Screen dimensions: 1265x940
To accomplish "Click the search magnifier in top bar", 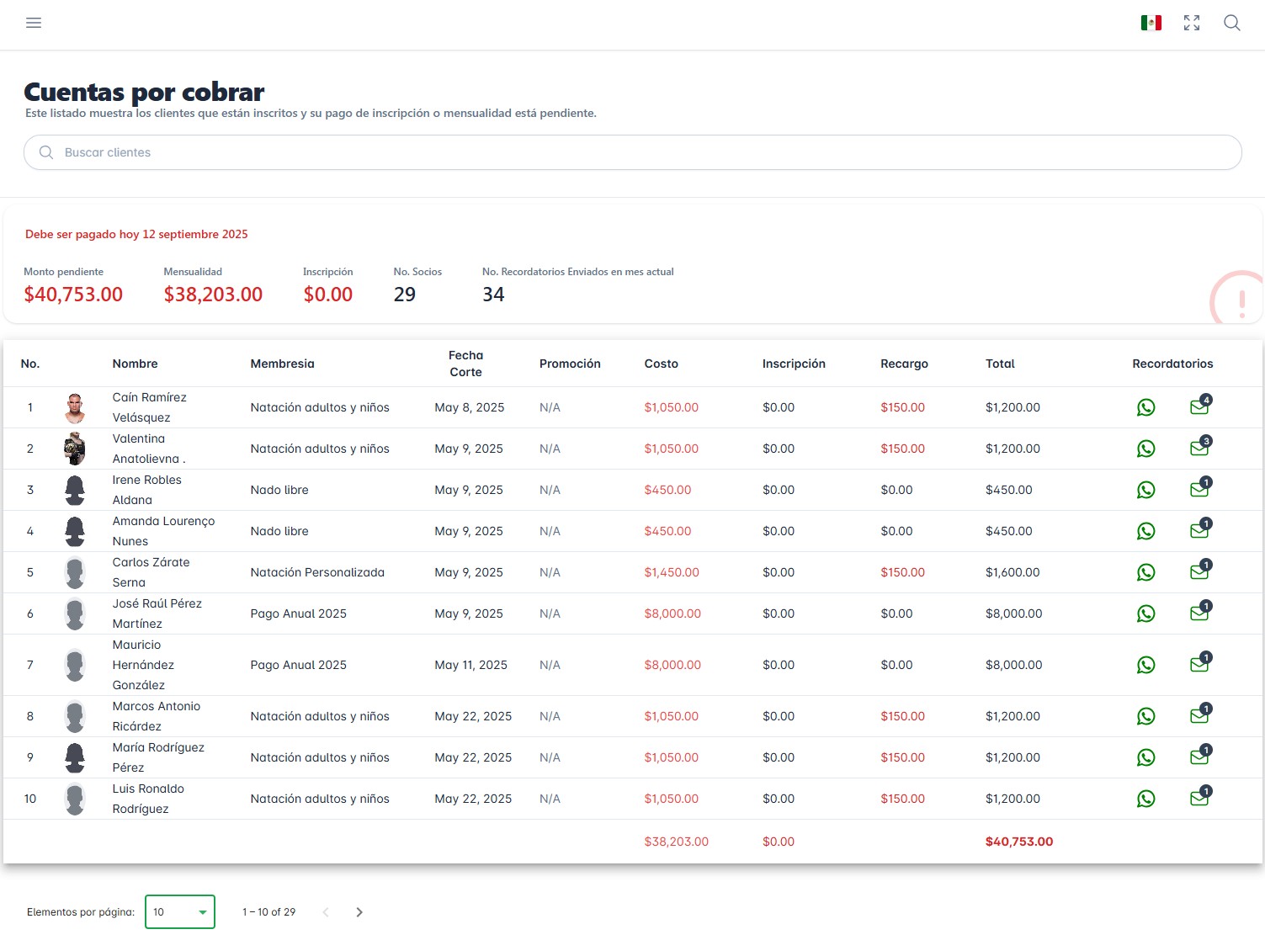I will pyautogui.click(x=1231, y=23).
